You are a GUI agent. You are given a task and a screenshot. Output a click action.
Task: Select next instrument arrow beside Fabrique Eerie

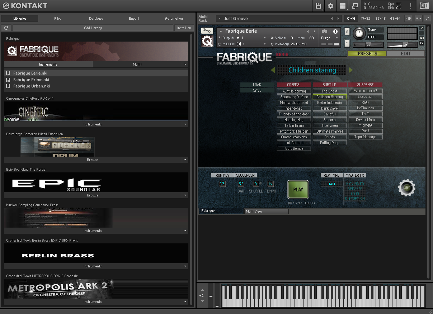[x=315, y=32]
